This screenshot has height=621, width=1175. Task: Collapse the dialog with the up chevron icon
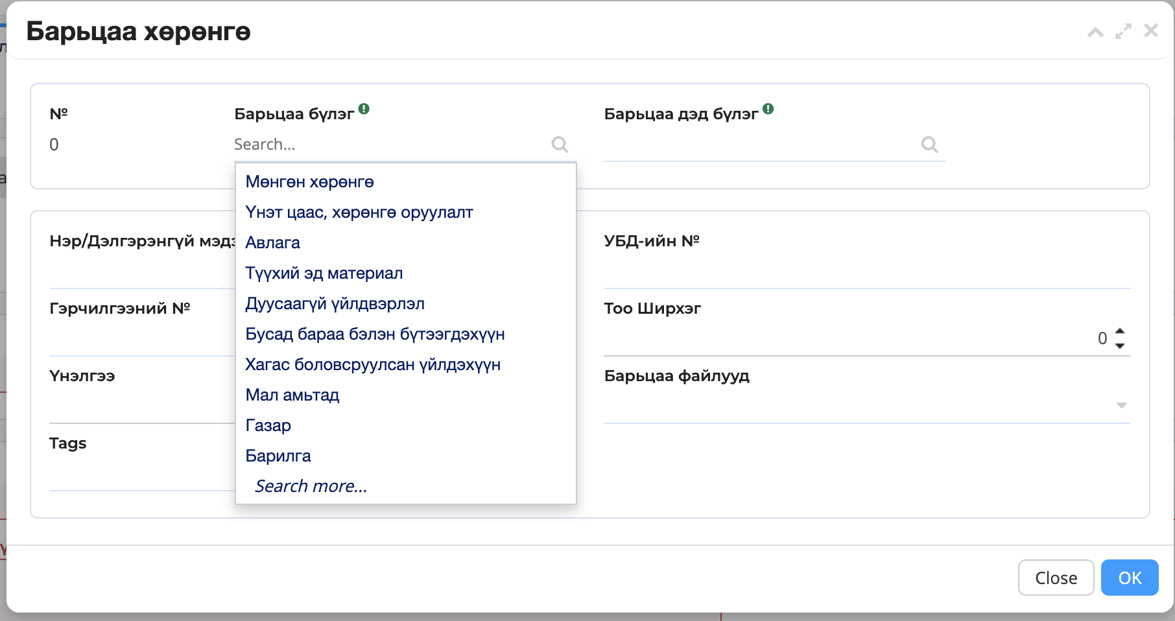[1095, 32]
